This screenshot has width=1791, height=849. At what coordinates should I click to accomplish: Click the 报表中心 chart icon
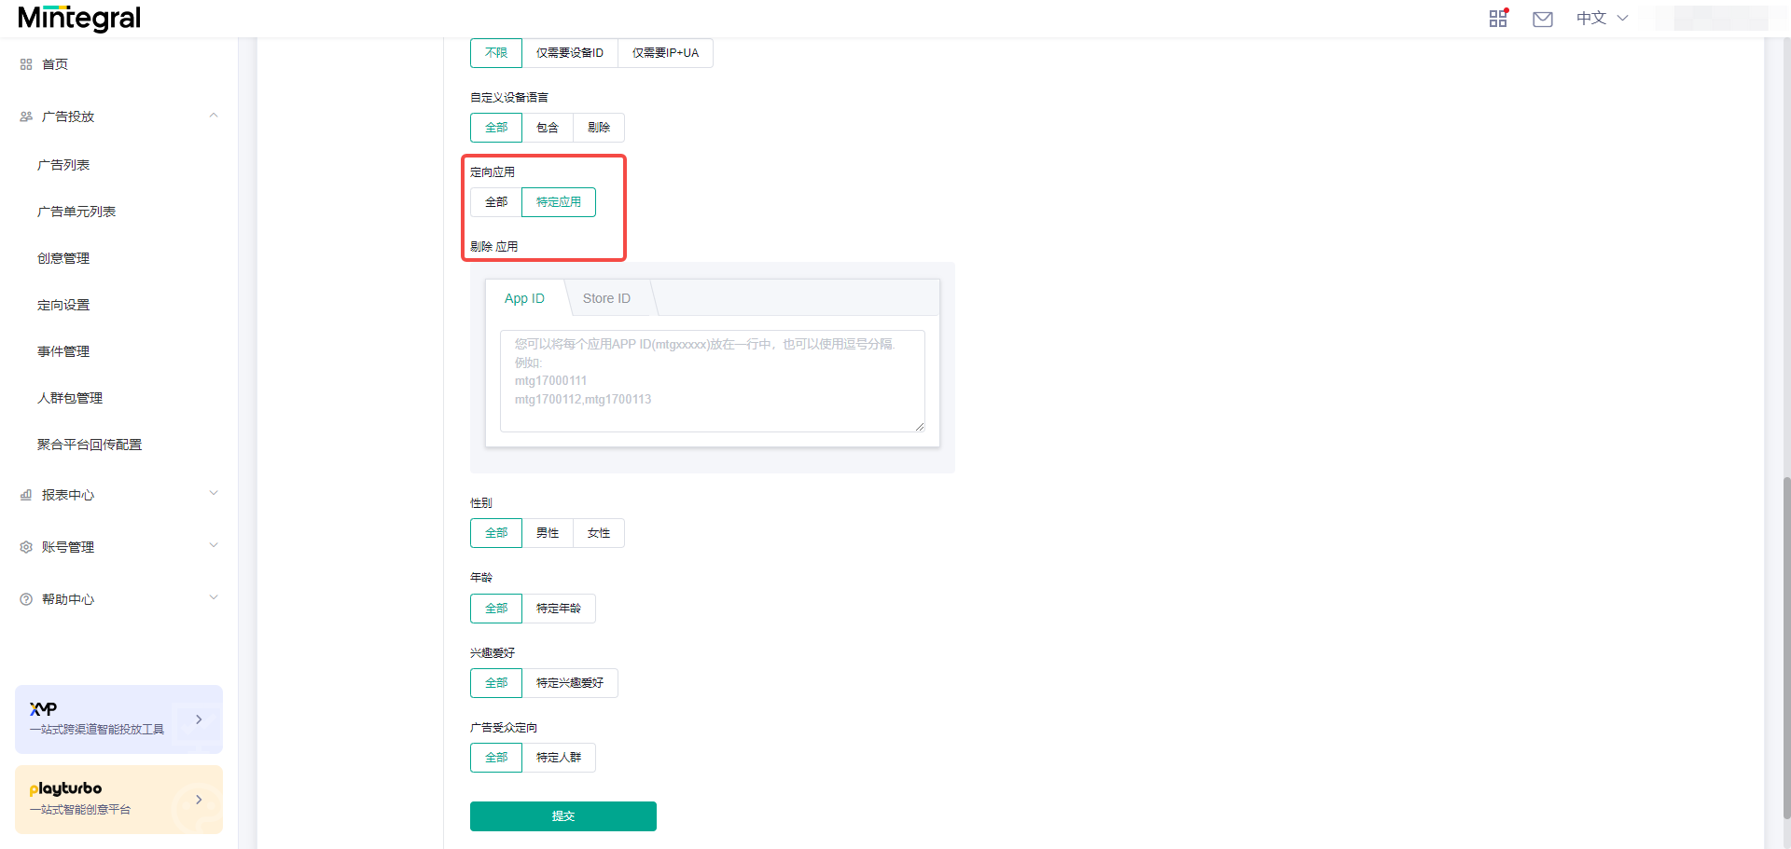coord(25,494)
